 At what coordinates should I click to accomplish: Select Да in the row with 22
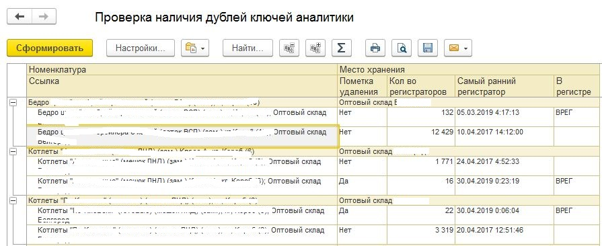click(x=362, y=215)
